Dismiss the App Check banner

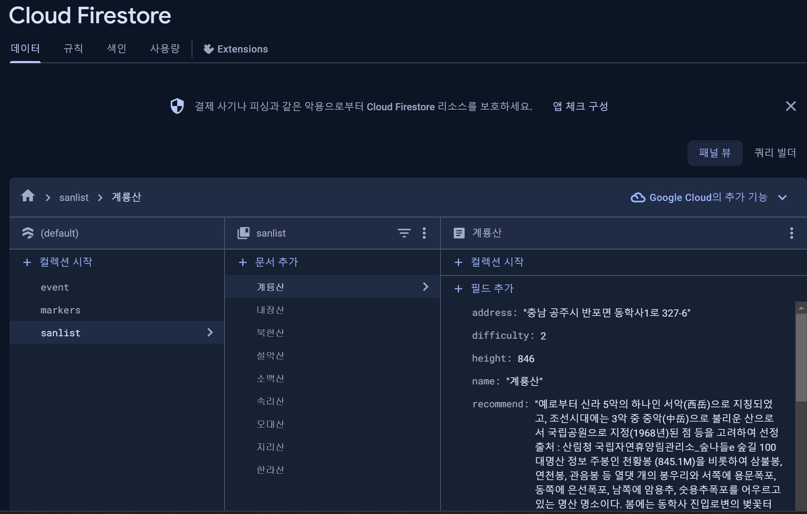791,106
